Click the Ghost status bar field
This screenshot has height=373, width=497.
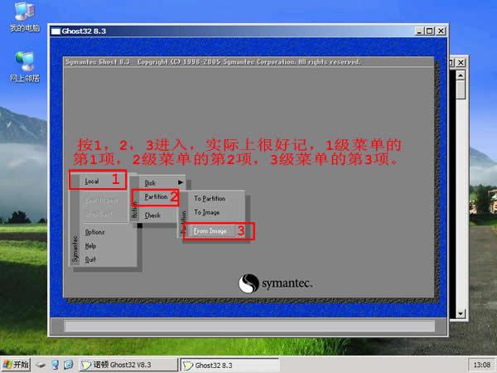[249, 326]
